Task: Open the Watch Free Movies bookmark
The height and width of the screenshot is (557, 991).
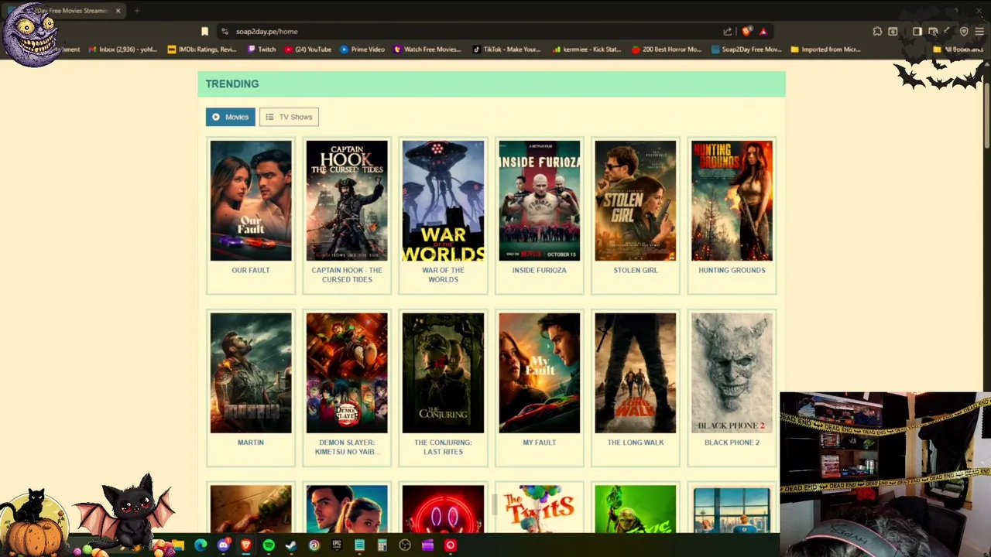Action: 427,50
